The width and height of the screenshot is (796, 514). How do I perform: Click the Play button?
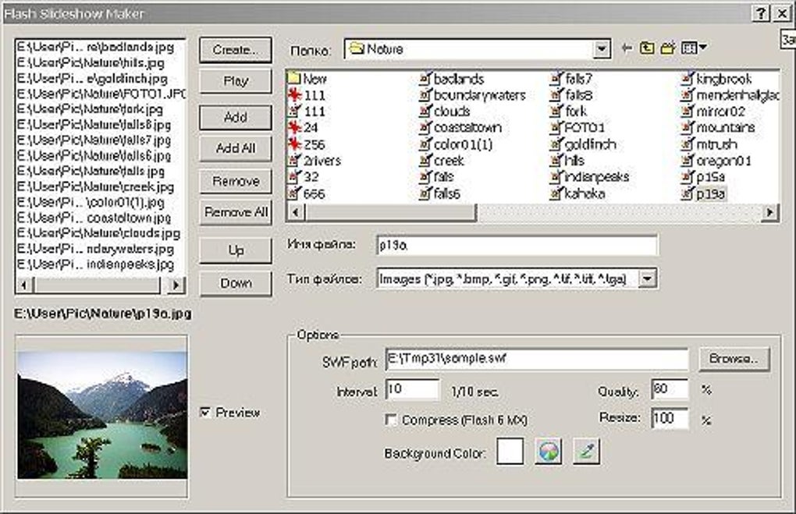[236, 81]
